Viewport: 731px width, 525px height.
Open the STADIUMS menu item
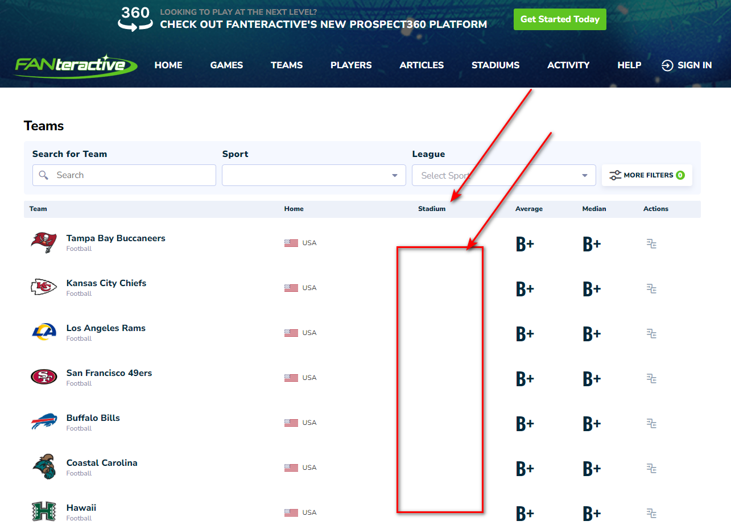tap(495, 65)
